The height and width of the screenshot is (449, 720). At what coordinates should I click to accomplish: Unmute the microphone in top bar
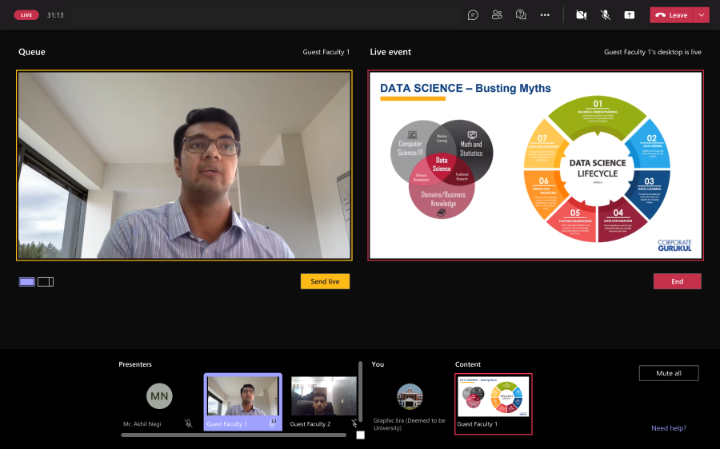[x=606, y=15]
